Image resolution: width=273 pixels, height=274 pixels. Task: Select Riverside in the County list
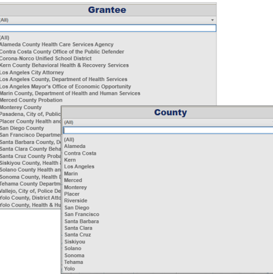tap(76, 200)
